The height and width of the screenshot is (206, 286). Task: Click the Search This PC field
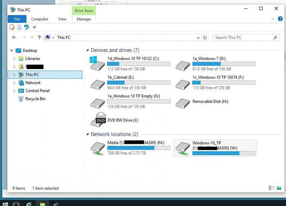point(246,38)
